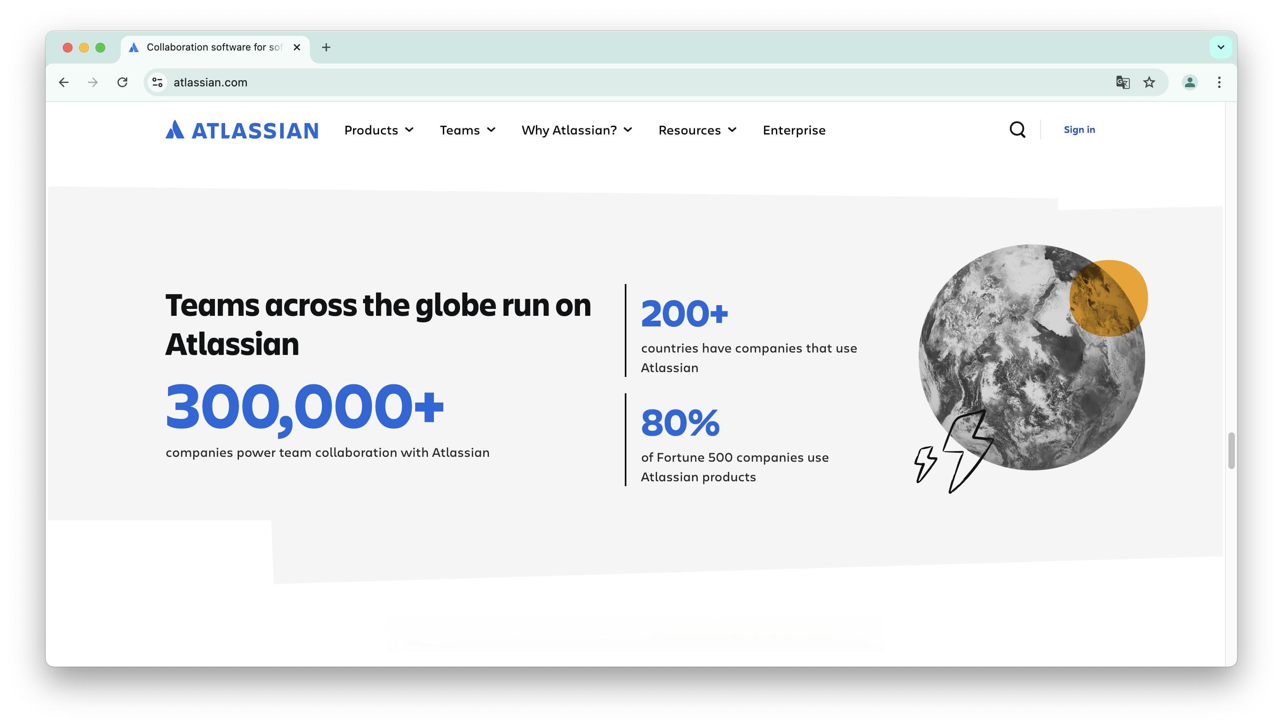Click the page vertical scrollbar thumb
This screenshot has width=1283, height=727.
1231,450
